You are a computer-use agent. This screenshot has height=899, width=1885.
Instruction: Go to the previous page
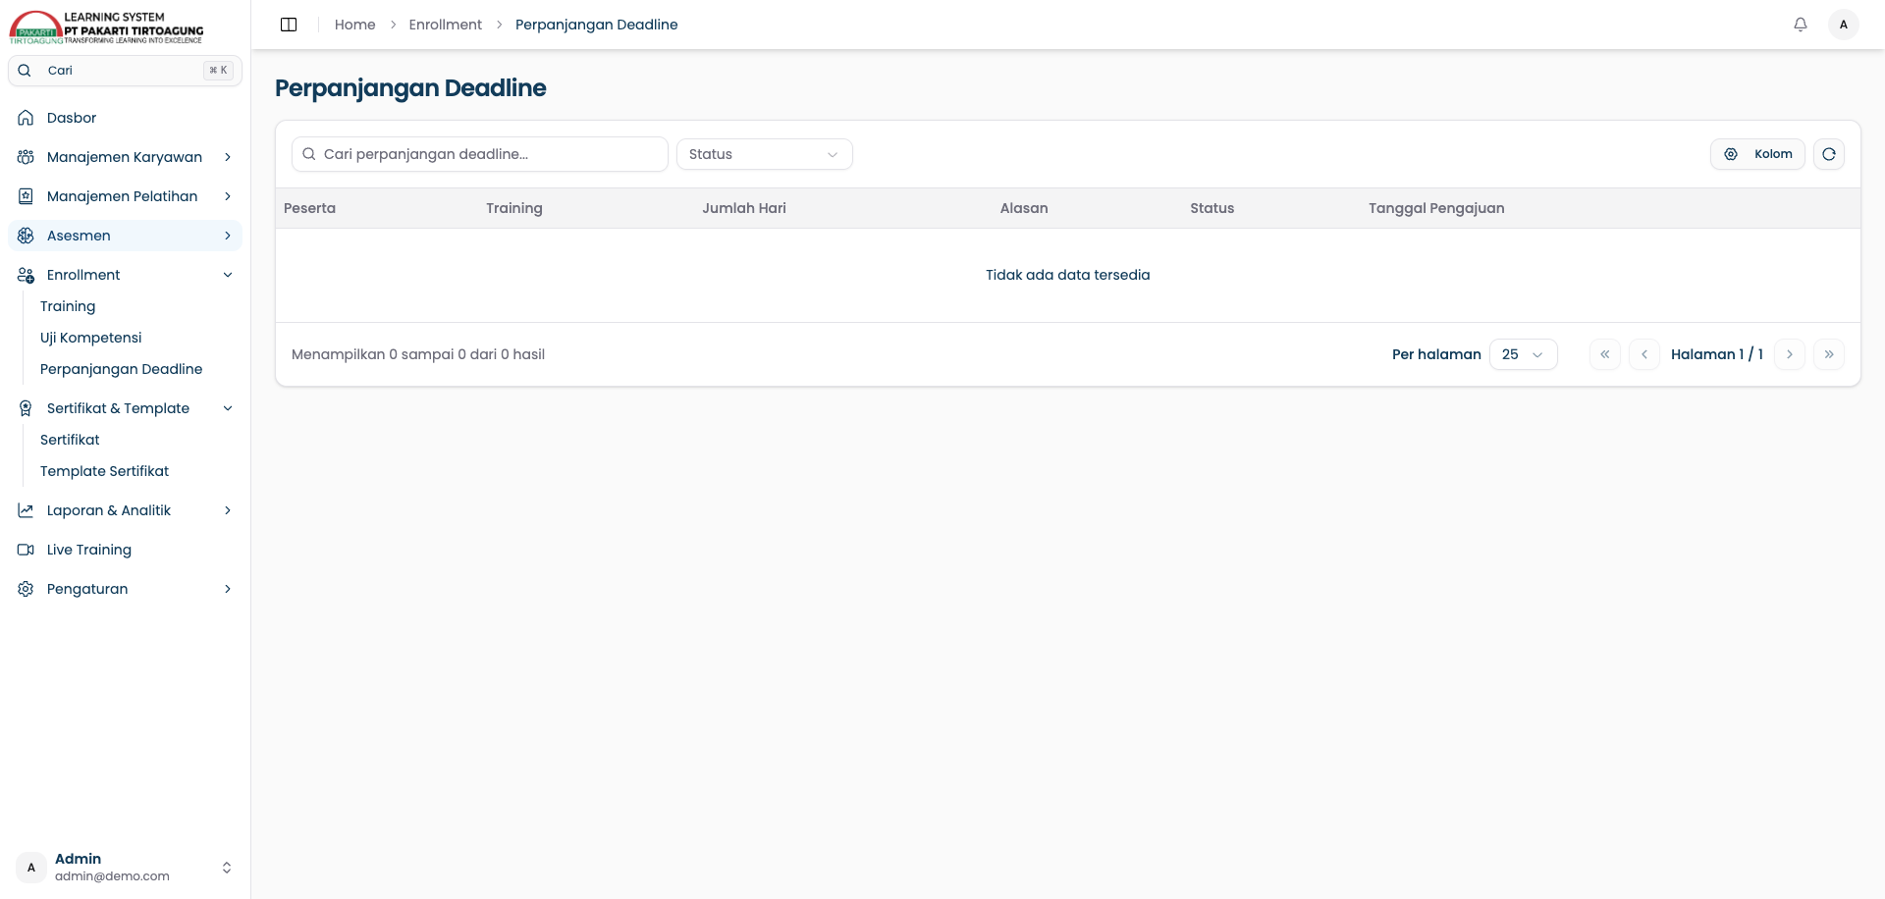click(1644, 354)
